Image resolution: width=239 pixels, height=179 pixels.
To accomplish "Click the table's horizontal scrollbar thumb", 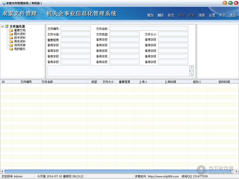I will 118,171.
